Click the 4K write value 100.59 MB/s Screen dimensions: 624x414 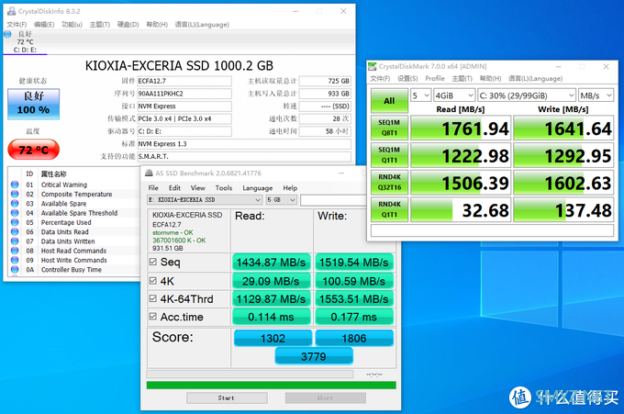[354, 281]
